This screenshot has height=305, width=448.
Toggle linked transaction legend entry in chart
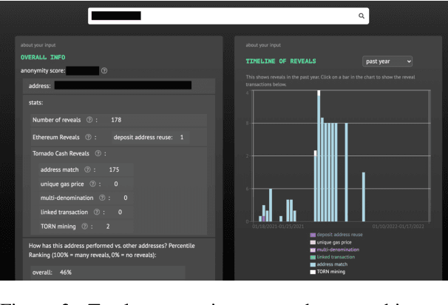point(333,257)
